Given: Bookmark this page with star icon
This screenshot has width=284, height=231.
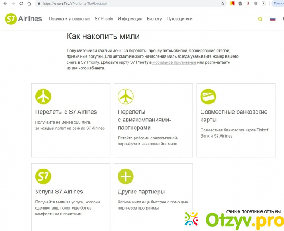Looking at the screenshot, I should [x=223, y=3].
